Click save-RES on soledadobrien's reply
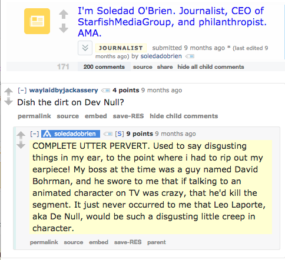285x260 pixels. (128, 242)
